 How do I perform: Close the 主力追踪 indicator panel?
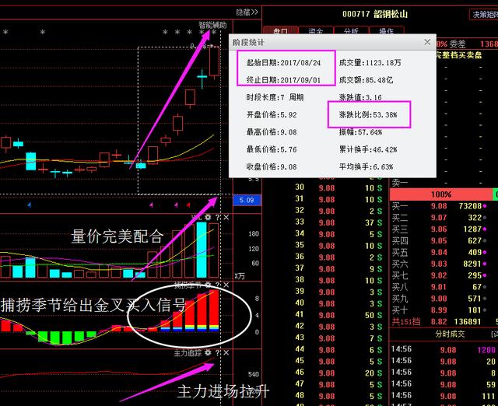pyautogui.click(x=226, y=352)
